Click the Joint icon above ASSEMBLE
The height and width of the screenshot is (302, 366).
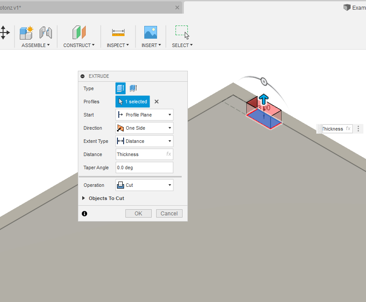(x=46, y=33)
